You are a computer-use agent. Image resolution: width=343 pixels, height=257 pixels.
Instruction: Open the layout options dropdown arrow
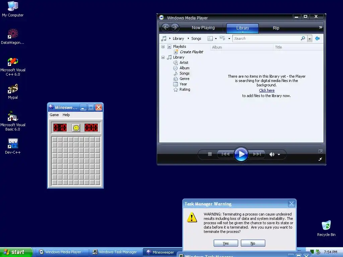216,39
